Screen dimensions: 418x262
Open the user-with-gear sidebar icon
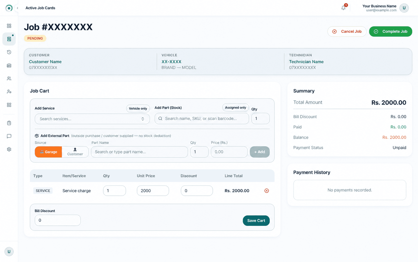(x=9, y=92)
